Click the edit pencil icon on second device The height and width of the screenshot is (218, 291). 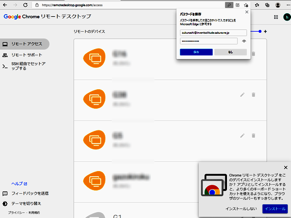242,95
